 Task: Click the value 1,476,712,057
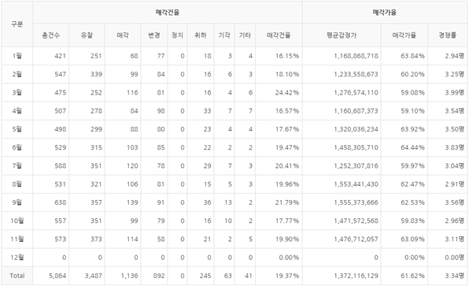click(x=356, y=239)
